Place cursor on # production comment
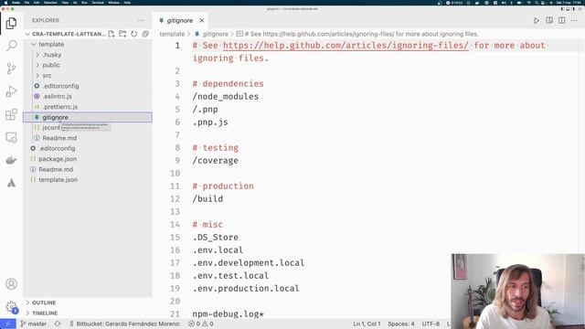This screenshot has width=585, height=329. click(223, 186)
